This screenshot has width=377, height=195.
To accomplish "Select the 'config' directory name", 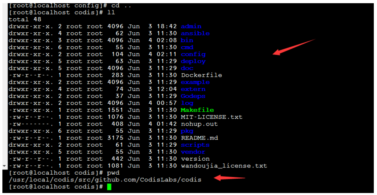I will pyautogui.click(x=193, y=55).
